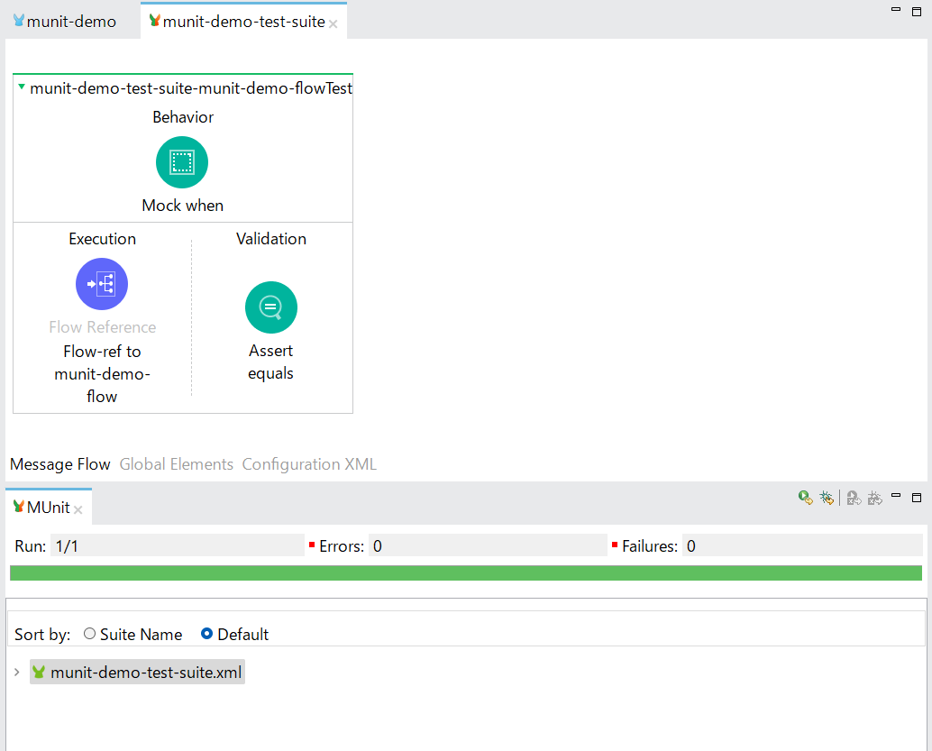
Task: Collapse the munit-demo-flowTest test container
Action: point(22,87)
